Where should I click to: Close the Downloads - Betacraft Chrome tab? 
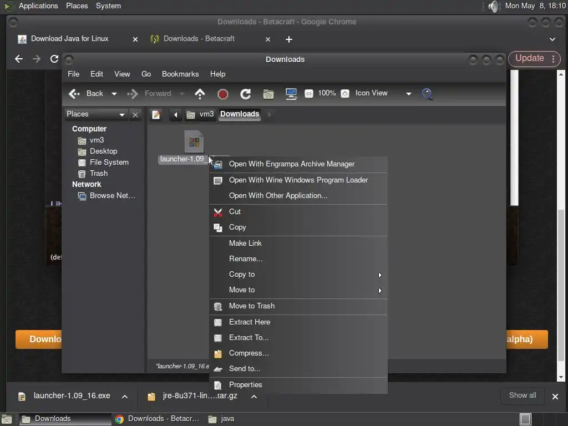tap(268, 39)
